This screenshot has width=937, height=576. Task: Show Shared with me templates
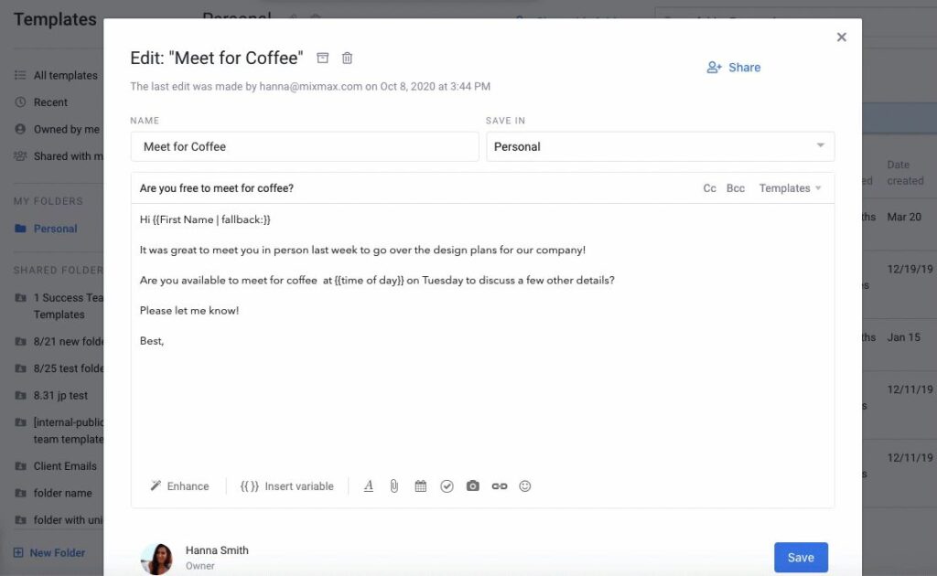(58, 155)
